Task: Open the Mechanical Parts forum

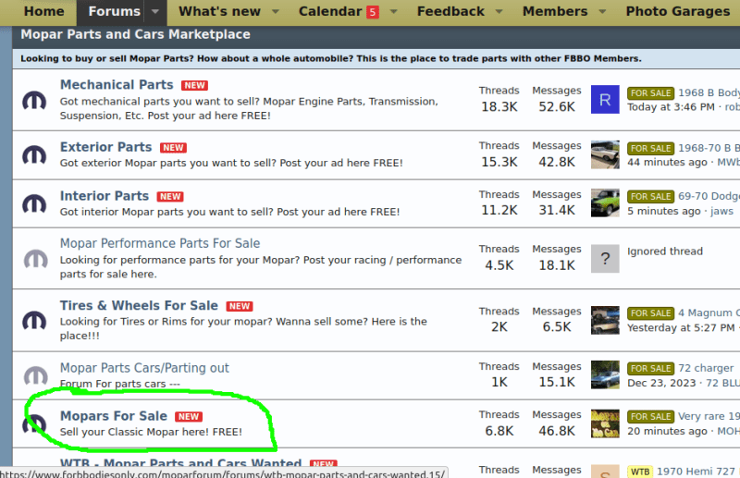Action: pyautogui.click(x=117, y=84)
